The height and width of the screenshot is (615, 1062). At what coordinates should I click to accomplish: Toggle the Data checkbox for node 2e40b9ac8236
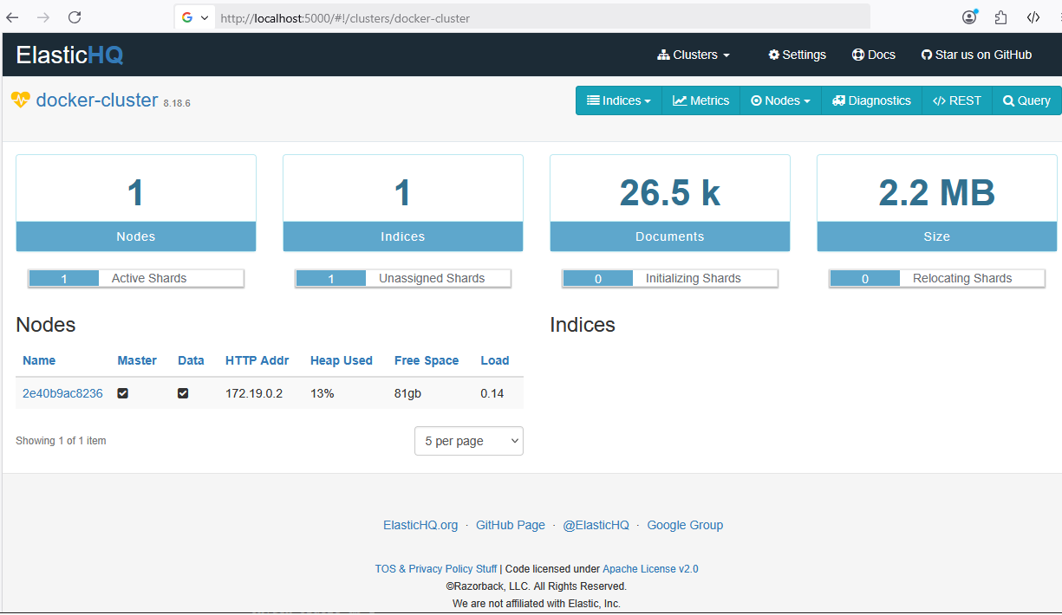[x=183, y=393]
